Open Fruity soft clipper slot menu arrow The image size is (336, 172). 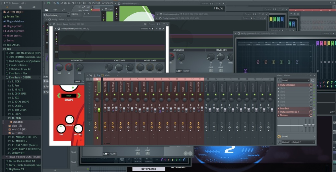tap(278, 85)
